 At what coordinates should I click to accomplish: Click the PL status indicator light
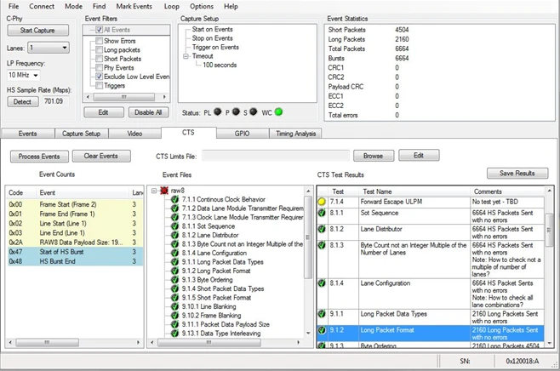217,111
